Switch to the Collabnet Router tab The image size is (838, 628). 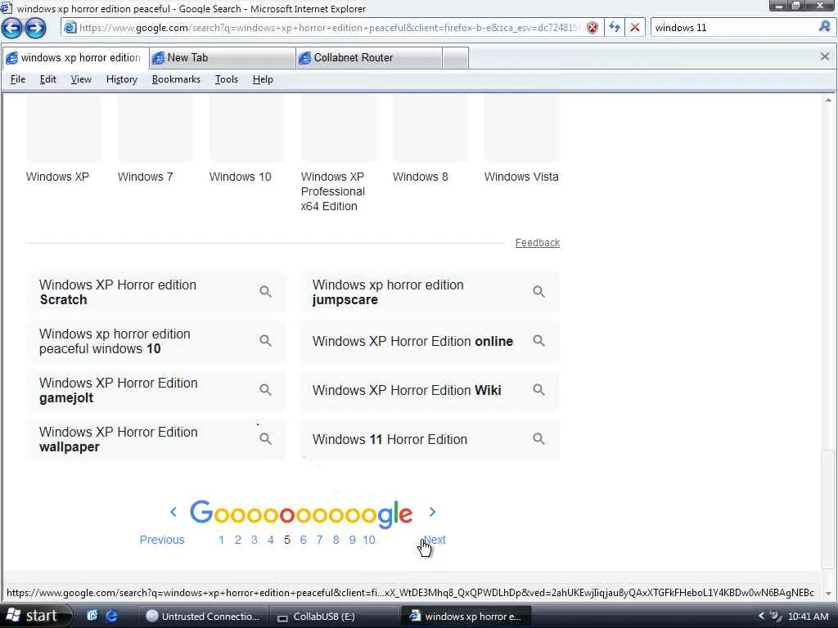coord(369,58)
